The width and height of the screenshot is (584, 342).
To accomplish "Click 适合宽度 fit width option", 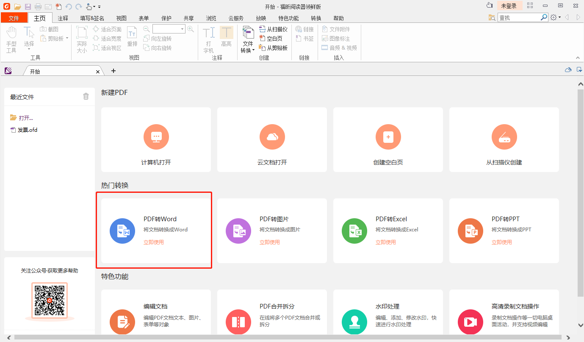I will pyautogui.click(x=107, y=39).
